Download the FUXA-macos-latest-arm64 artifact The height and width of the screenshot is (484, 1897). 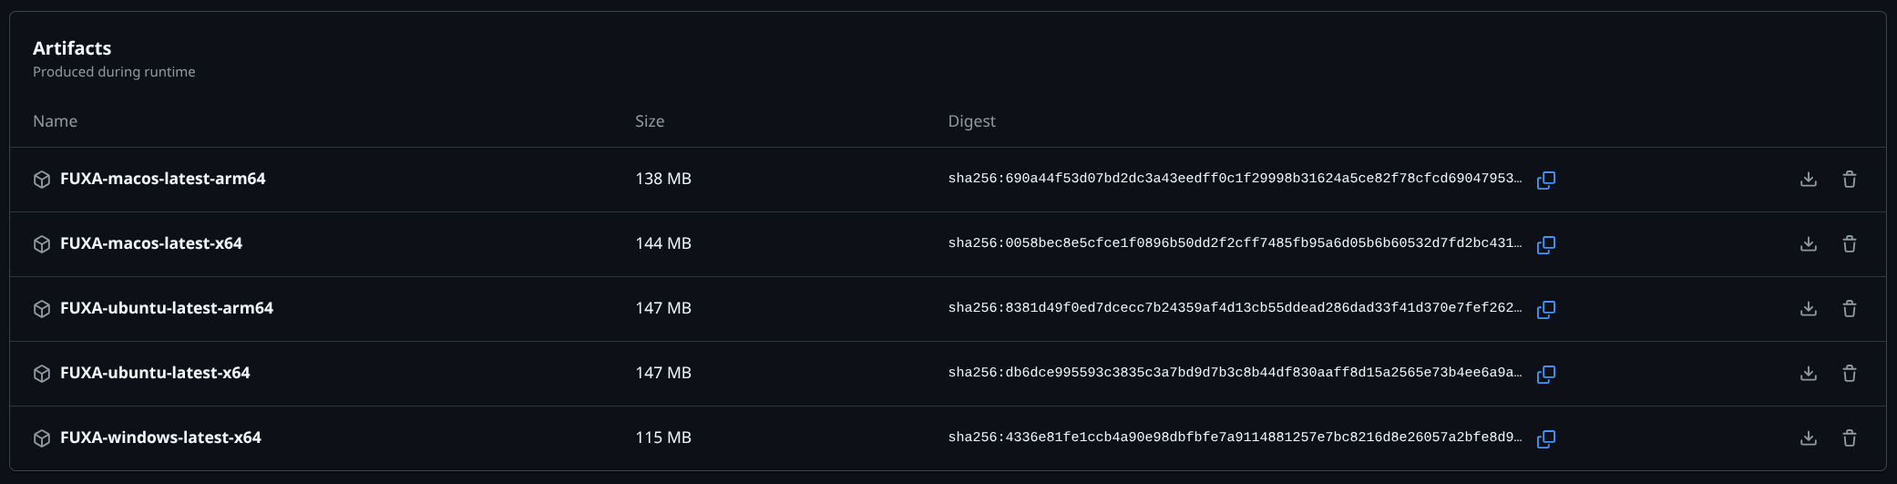[x=1809, y=180]
